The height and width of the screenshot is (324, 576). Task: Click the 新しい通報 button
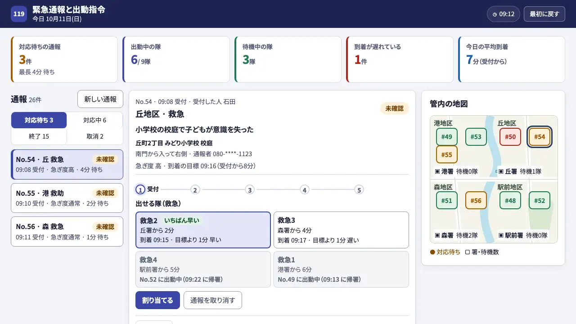click(x=100, y=99)
